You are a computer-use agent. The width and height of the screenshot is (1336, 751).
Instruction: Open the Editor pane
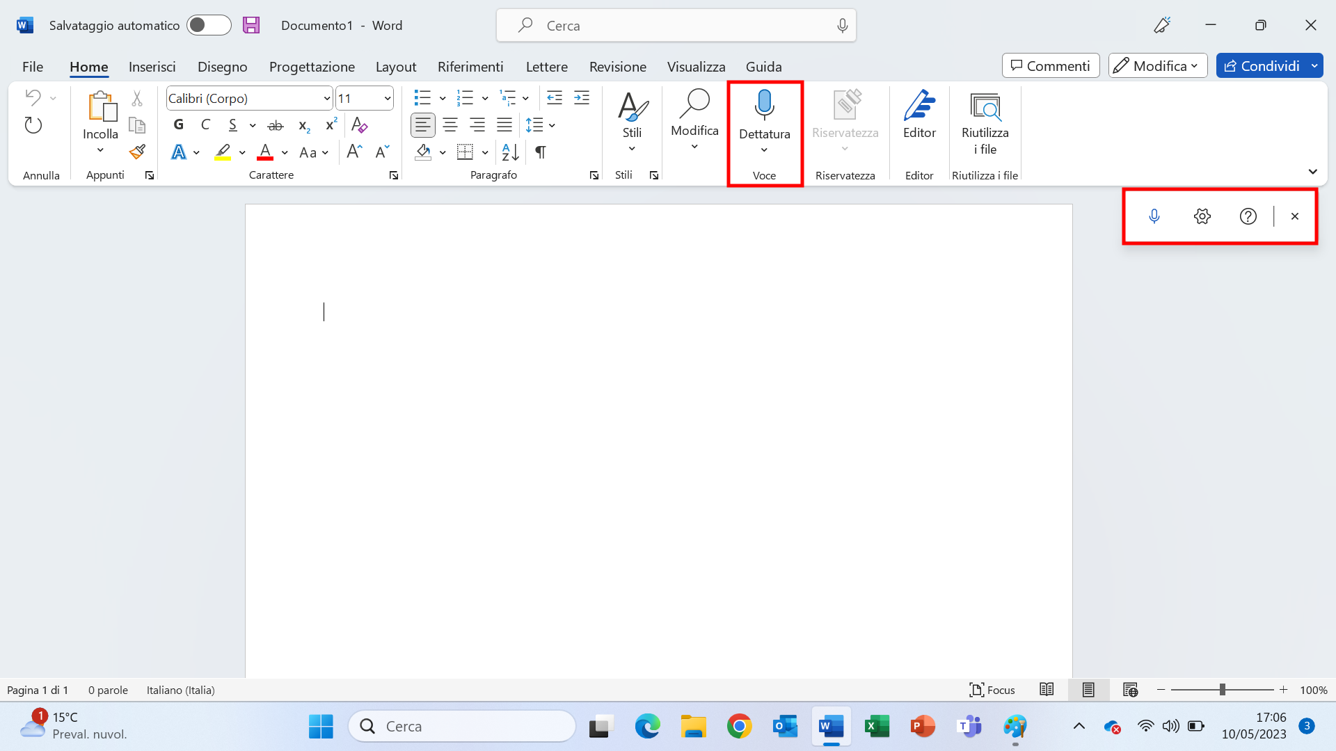click(x=919, y=118)
